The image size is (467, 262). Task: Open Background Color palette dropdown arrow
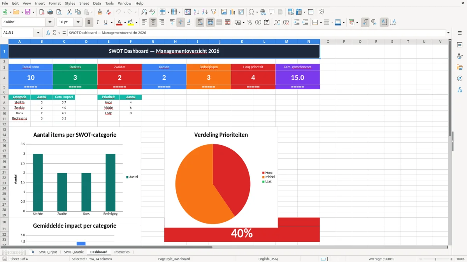[x=136, y=23]
